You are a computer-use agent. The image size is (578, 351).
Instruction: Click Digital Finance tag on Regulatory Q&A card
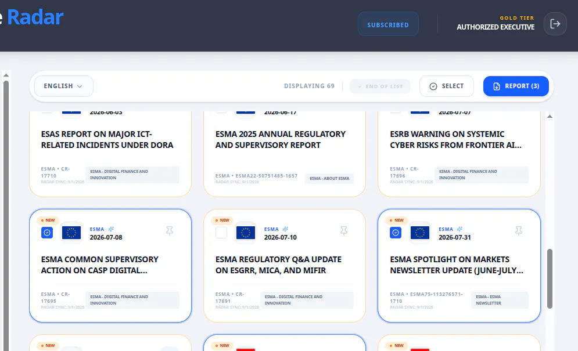[x=307, y=300]
